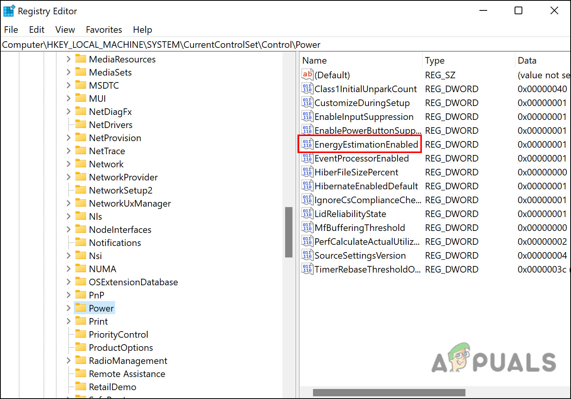Click the registry path address bar
571x399 pixels.
[285, 45]
